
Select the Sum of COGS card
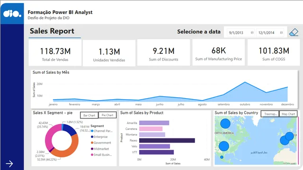[274, 52]
